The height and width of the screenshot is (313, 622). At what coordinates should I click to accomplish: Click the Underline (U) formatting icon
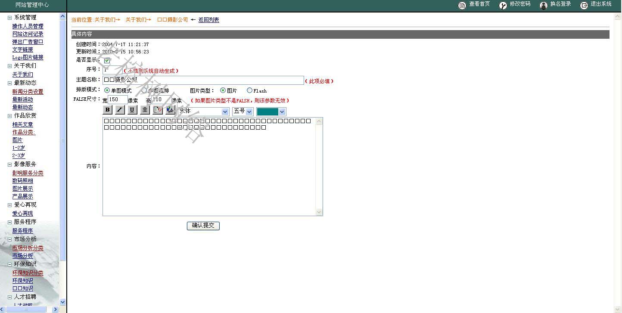click(133, 110)
